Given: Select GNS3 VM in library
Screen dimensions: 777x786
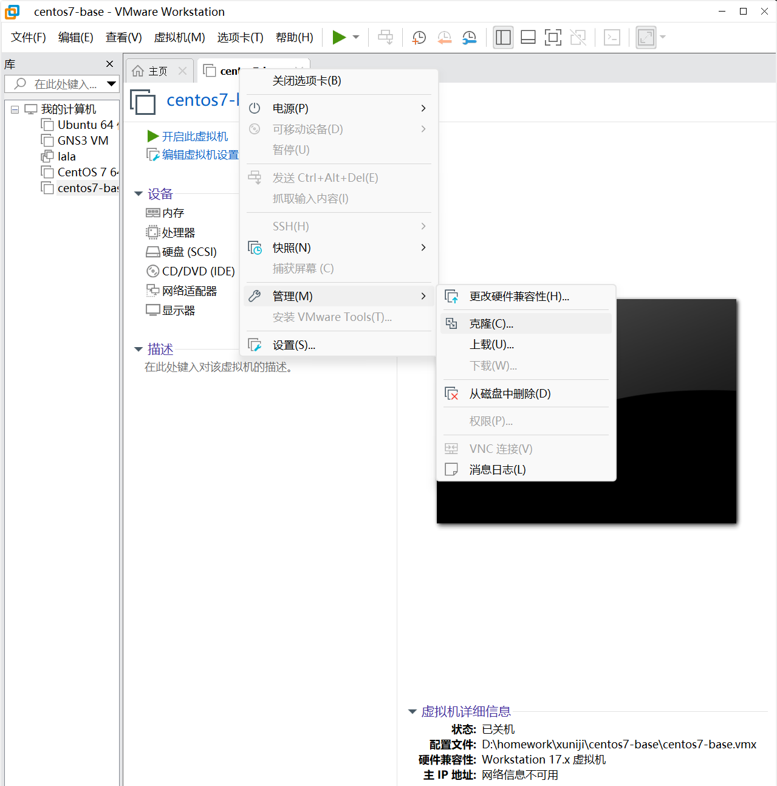Looking at the screenshot, I should [x=75, y=141].
